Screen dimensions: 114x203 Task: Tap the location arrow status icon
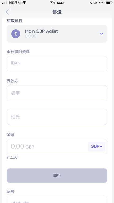click(x=91, y=3)
